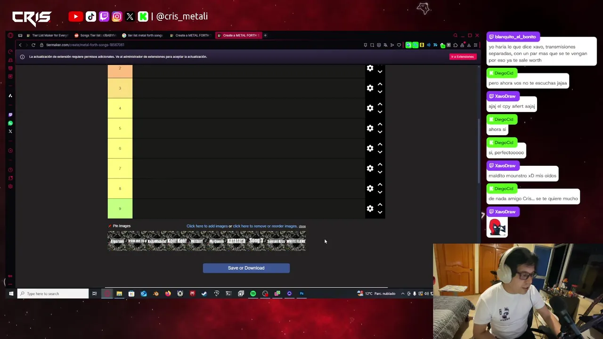Open settings gear for tier row 7
The height and width of the screenshot is (339, 603).
click(x=370, y=168)
